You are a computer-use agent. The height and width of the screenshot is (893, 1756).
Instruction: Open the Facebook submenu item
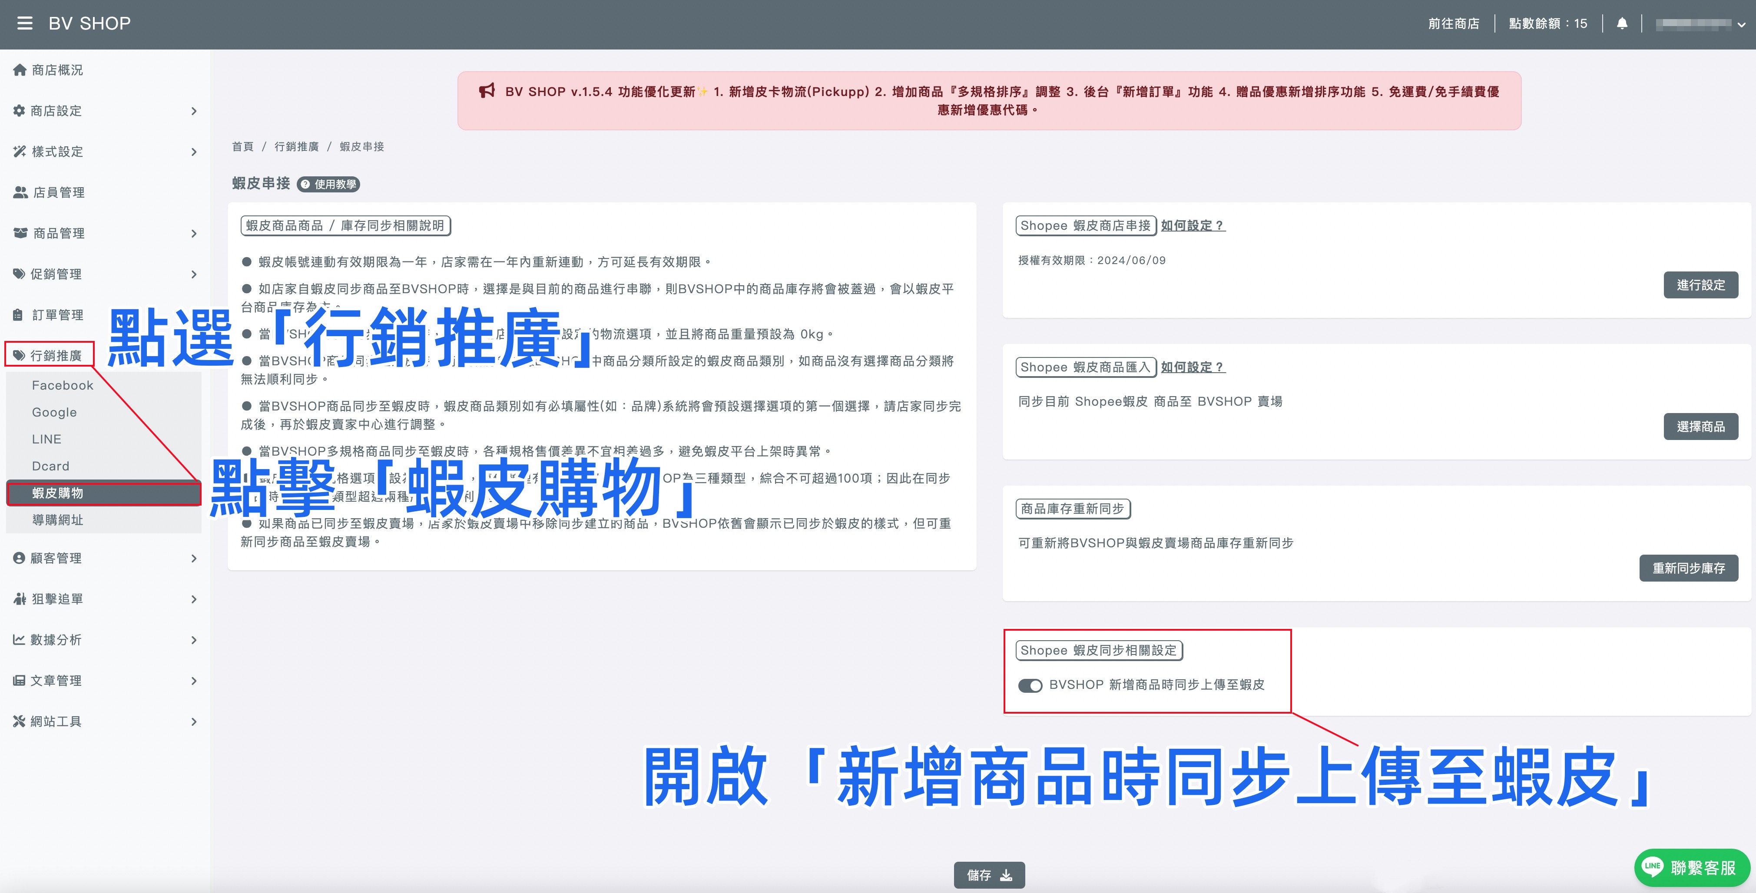(104, 385)
